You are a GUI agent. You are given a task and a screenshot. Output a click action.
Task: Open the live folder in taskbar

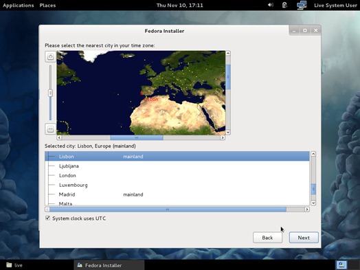point(14,265)
